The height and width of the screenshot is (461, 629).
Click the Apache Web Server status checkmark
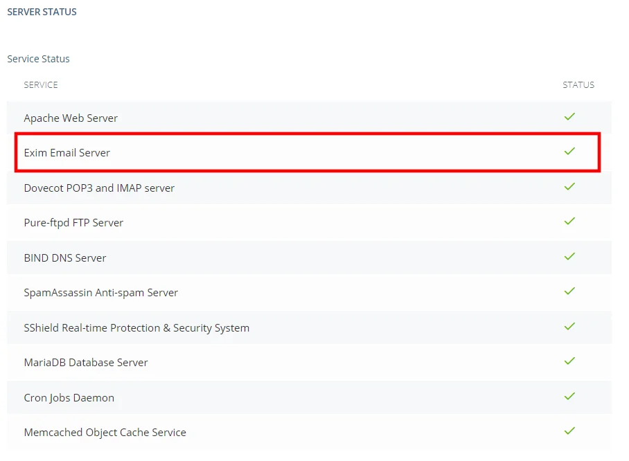(569, 116)
